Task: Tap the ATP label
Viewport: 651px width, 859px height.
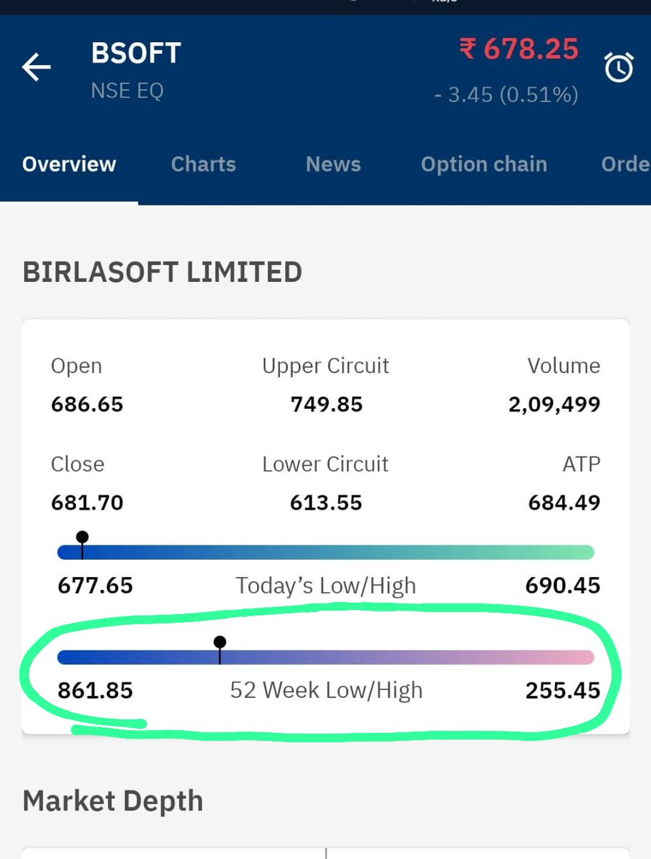Action: pos(582,464)
